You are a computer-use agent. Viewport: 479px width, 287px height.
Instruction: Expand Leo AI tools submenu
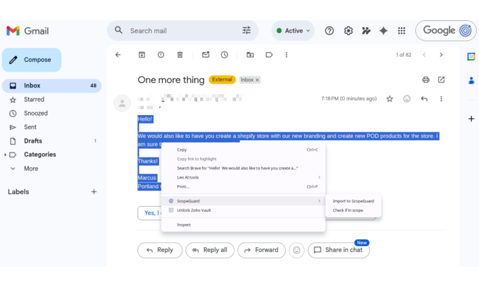(x=243, y=177)
